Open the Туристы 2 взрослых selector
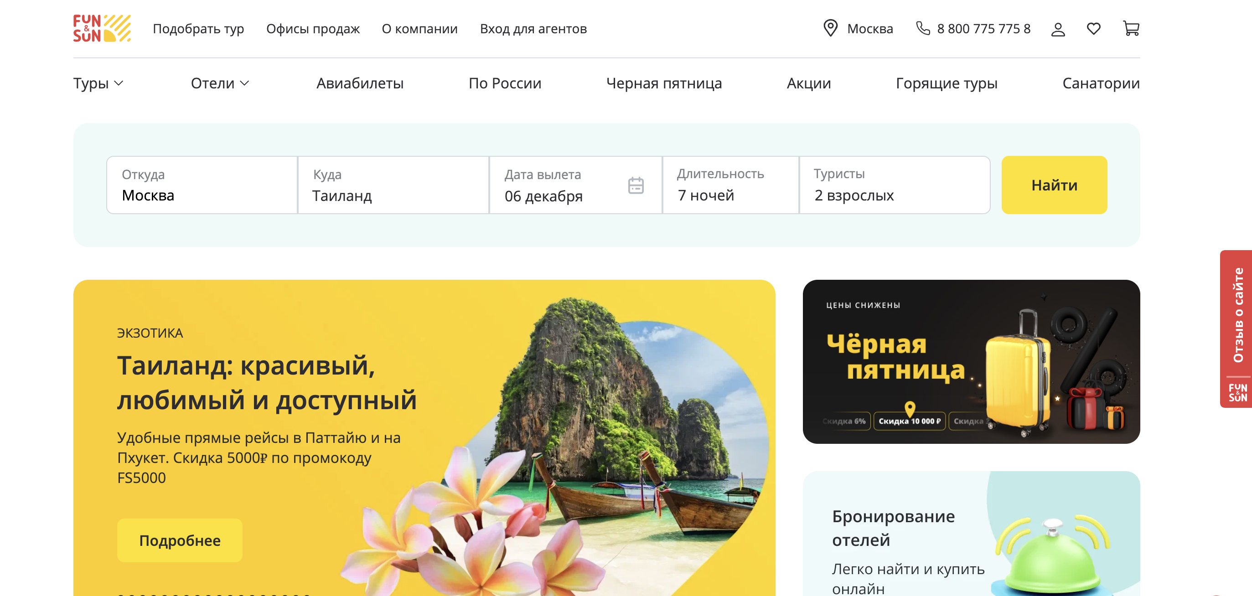 [895, 185]
